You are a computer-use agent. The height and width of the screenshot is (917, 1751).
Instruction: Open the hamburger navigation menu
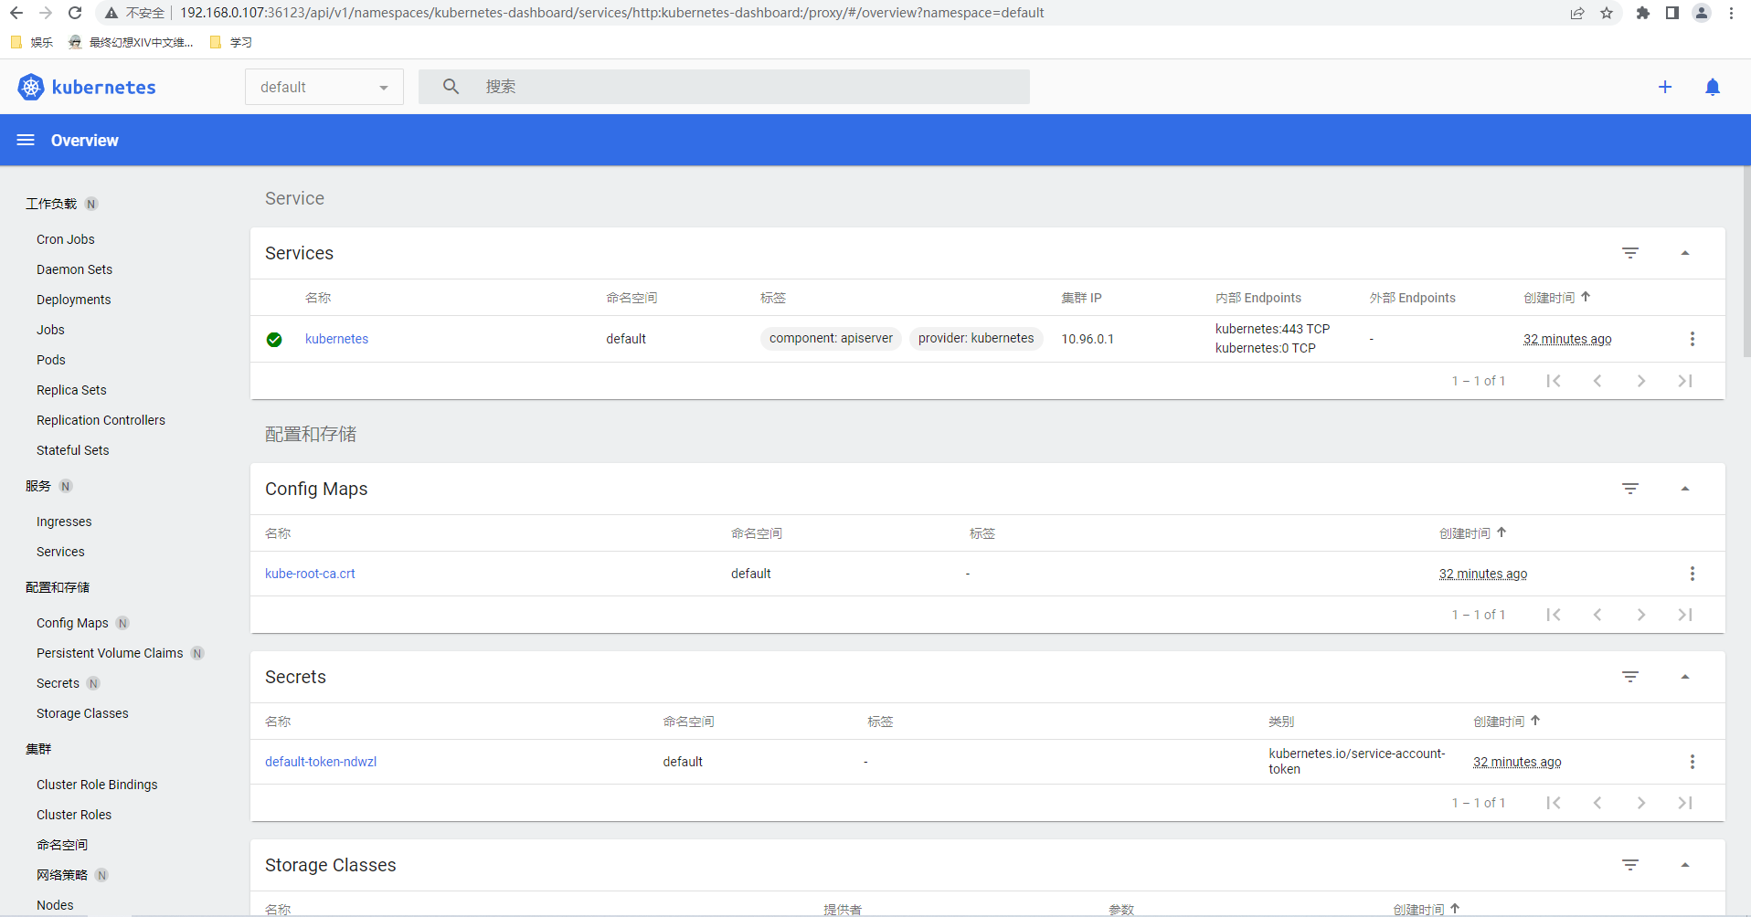tap(25, 140)
